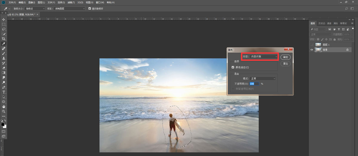Select the Lasso tool
The width and height of the screenshot is (358, 156).
(x=4, y=29)
